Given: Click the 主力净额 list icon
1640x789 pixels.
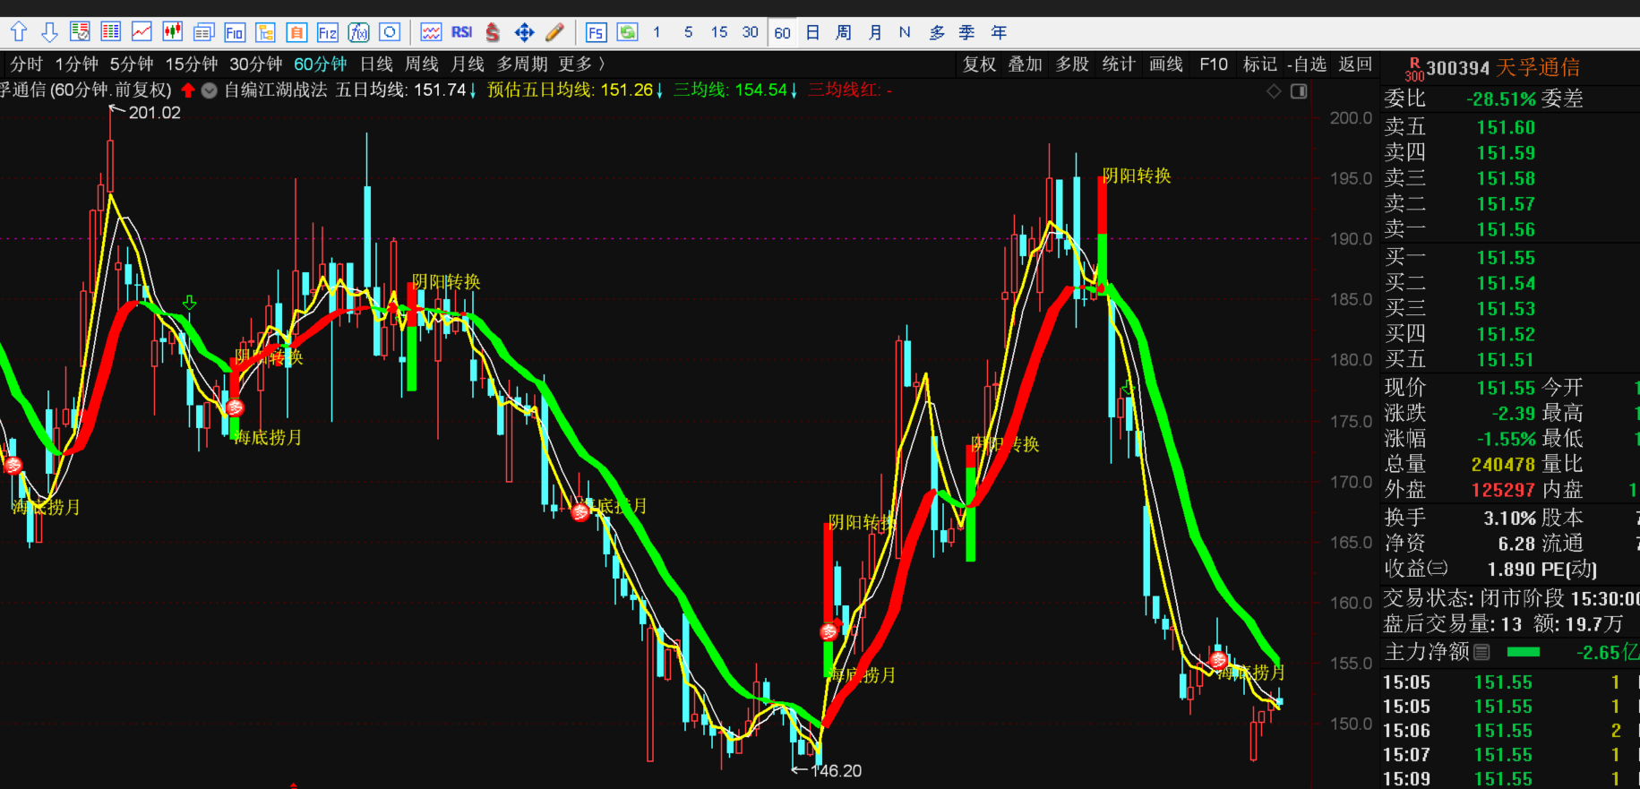Looking at the screenshot, I should click(x=1481, y=652).
